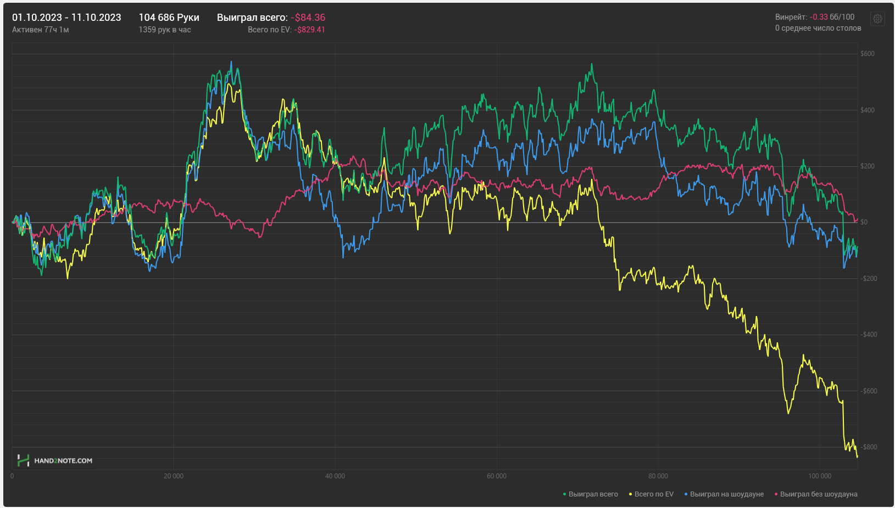895x508 pixels.
Task: Click the "Всего по EV: -$829.41" value
Action: click(x=286, y=30)
